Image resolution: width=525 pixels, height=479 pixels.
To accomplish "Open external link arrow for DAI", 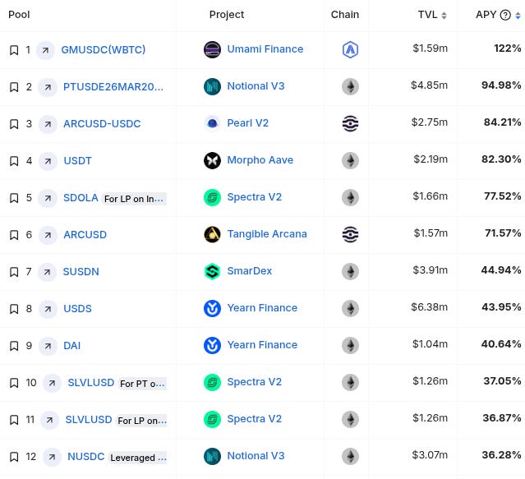I will coord(48,346).
